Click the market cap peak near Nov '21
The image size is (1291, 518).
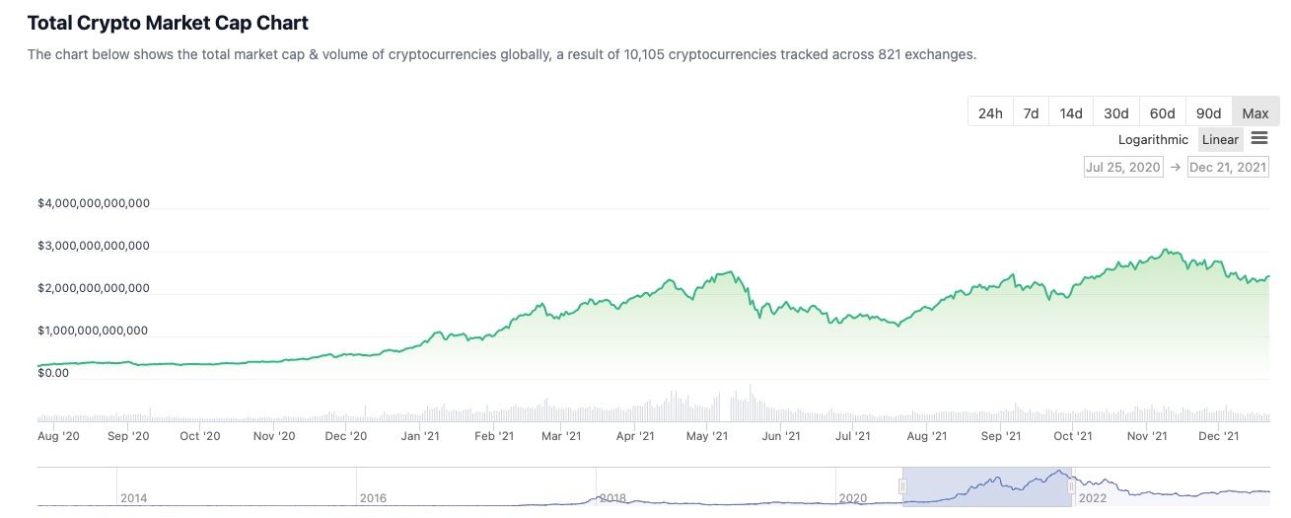[x=1168, y=251]
